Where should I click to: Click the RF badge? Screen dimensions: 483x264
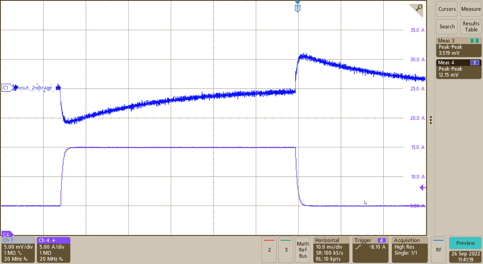pos(438,250)
